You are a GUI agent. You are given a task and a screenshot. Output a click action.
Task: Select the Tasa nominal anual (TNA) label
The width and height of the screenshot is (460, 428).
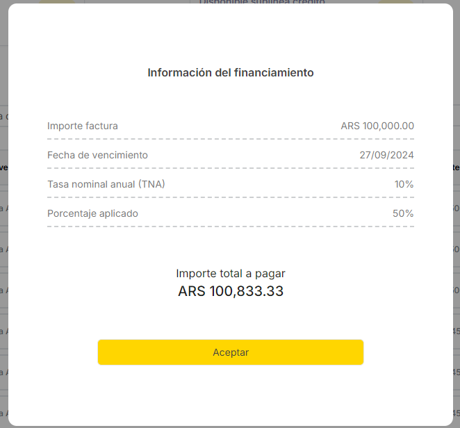pos(106,184)
